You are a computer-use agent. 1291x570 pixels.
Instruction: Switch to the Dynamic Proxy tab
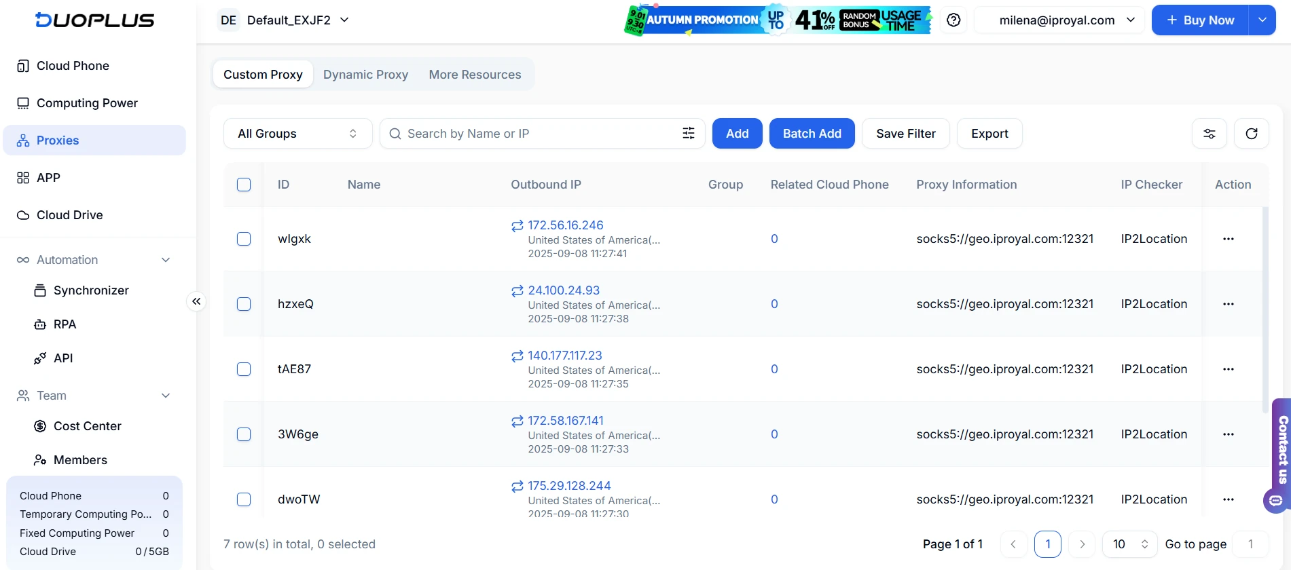point(365,75)
